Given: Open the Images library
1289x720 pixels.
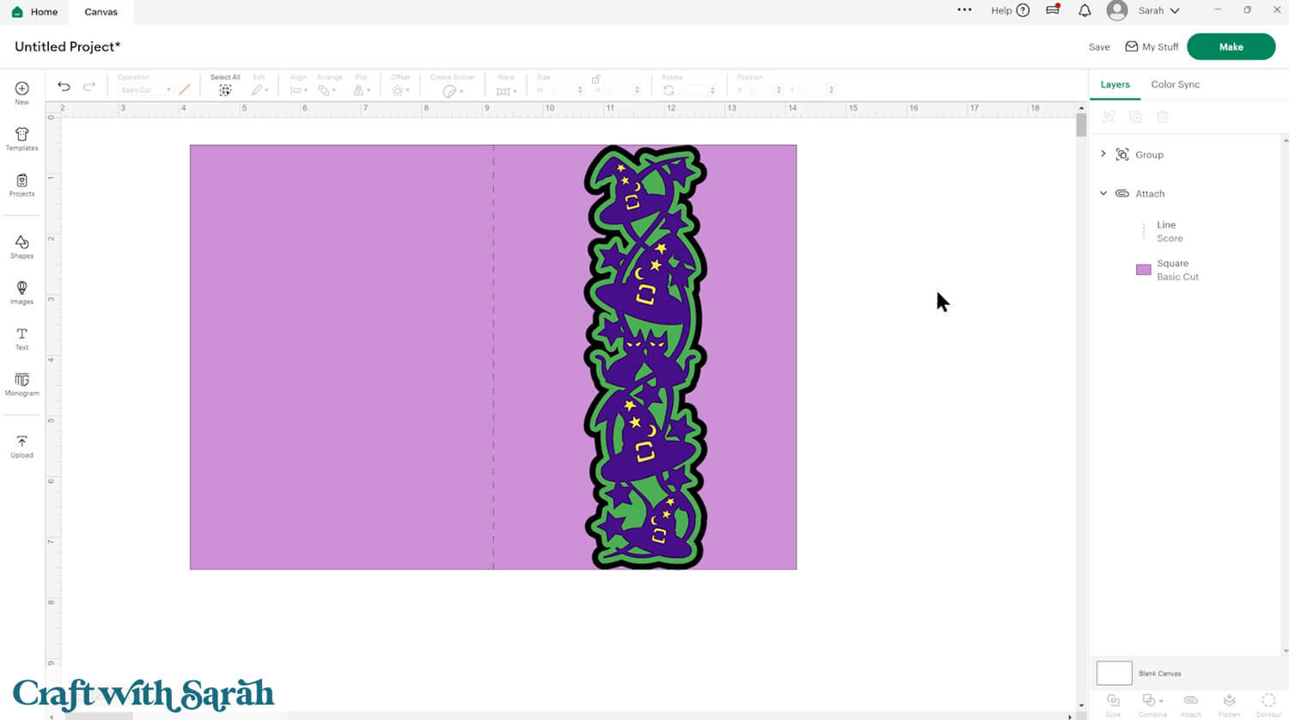Looking at the screenshot, I should (22, 292).
